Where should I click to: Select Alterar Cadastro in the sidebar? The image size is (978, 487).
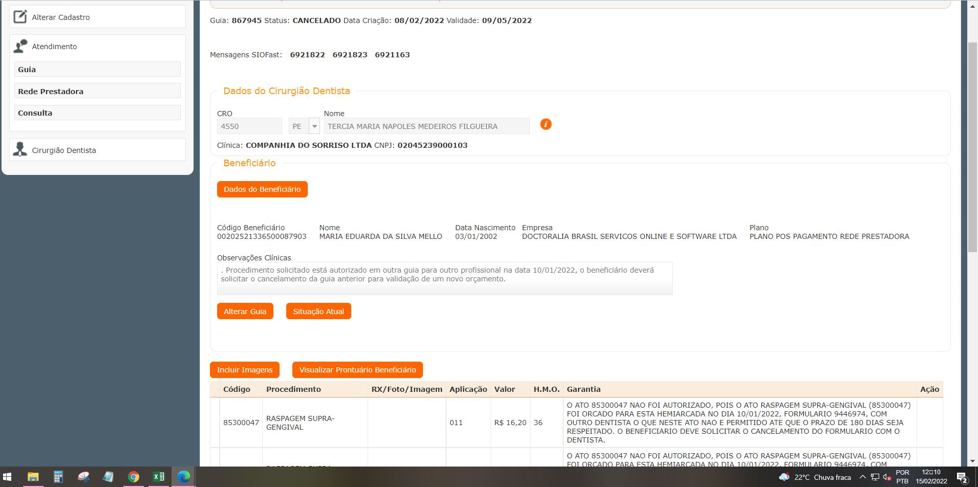tap(97, 17)
